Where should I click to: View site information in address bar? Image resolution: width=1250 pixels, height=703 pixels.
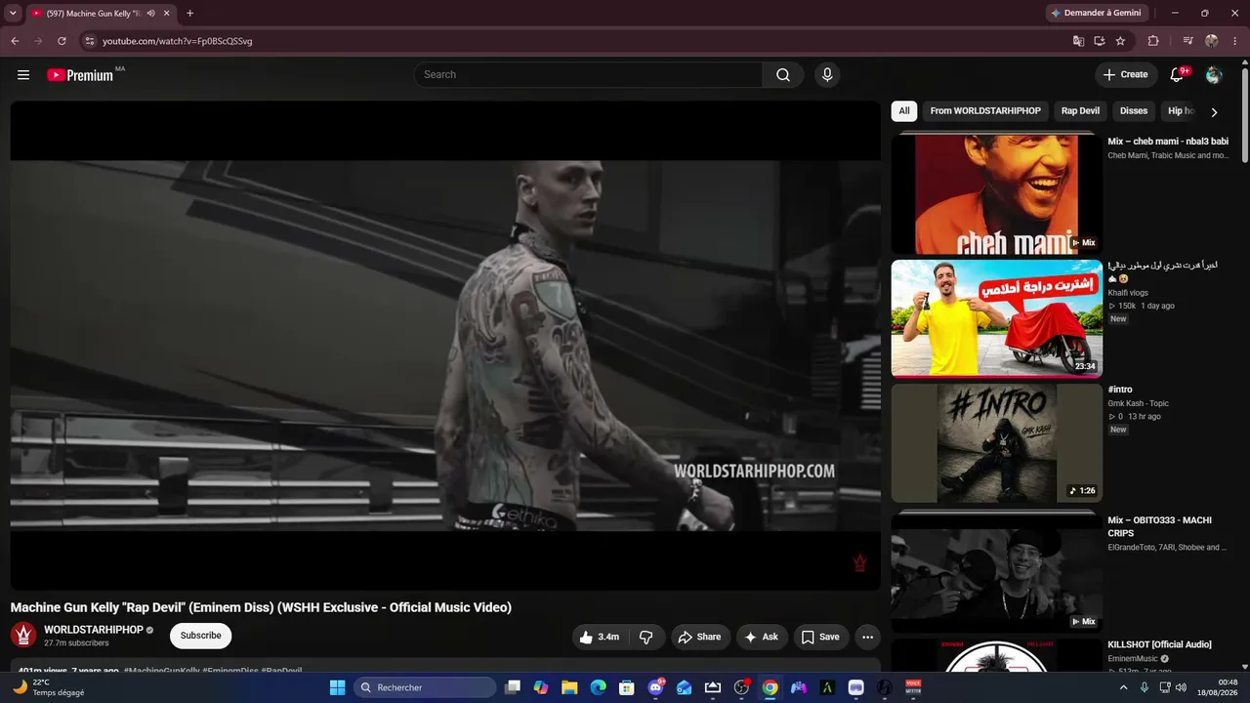(89, 41)
